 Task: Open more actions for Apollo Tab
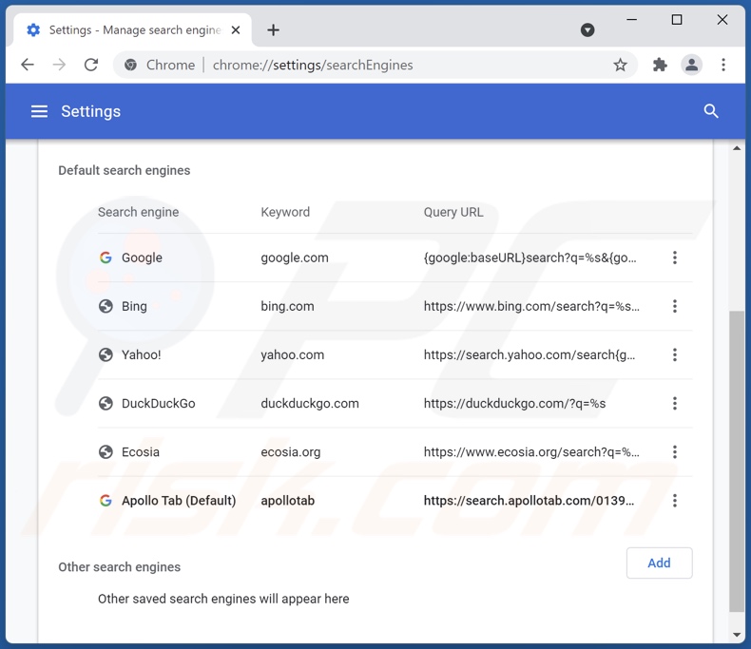pyautogui.click(x=674, y=501)
